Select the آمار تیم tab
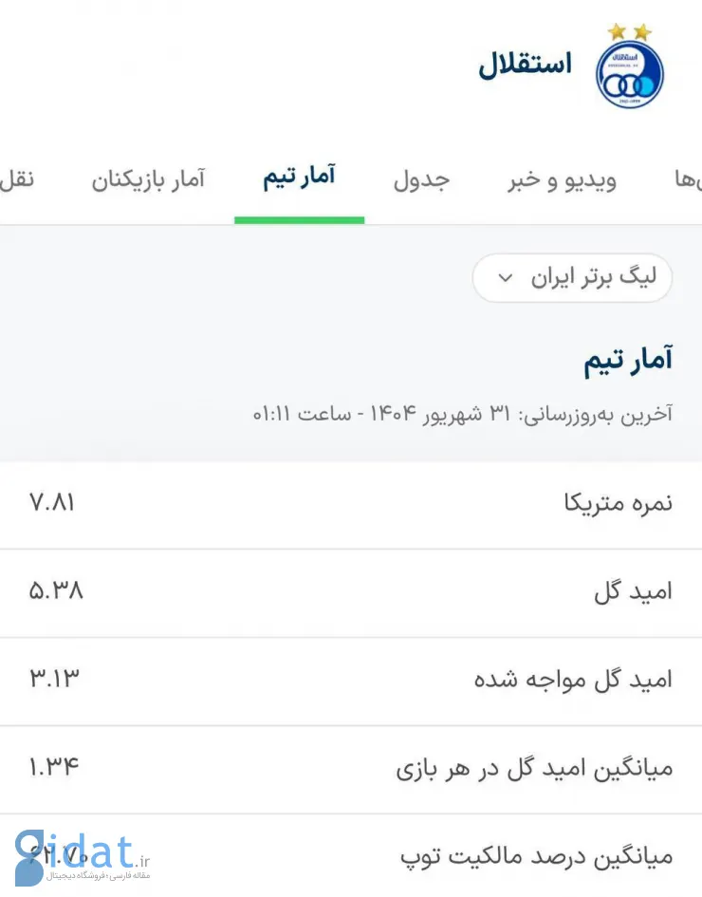 (x=299, y=178)
